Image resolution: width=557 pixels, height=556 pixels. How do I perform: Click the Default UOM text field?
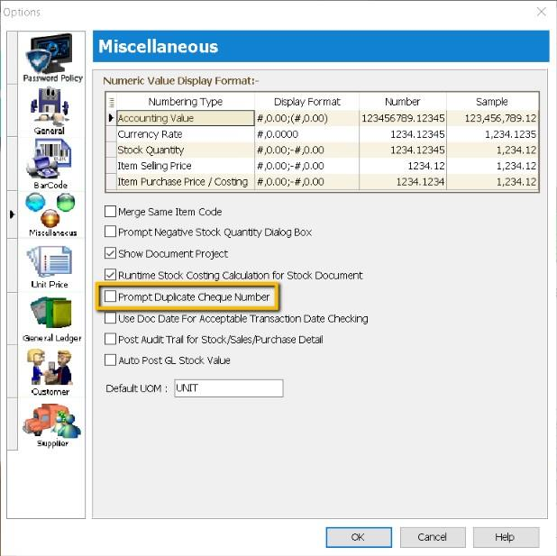point(228,388)
